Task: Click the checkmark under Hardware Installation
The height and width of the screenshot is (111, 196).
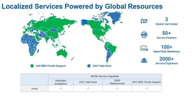Action: pyautogui.click(x=61, y=89)
